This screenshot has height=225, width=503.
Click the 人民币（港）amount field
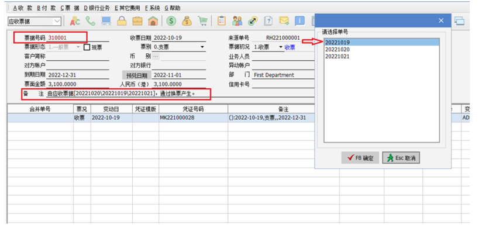(x=179, y=84)
